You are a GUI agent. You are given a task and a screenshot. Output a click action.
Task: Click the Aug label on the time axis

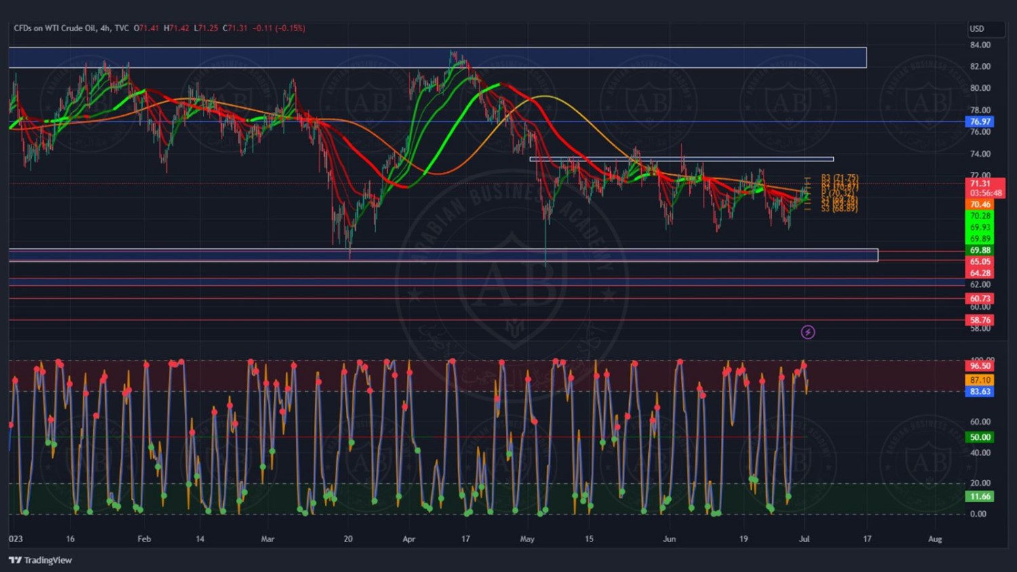pyautogui.click(x=935, y=539)
